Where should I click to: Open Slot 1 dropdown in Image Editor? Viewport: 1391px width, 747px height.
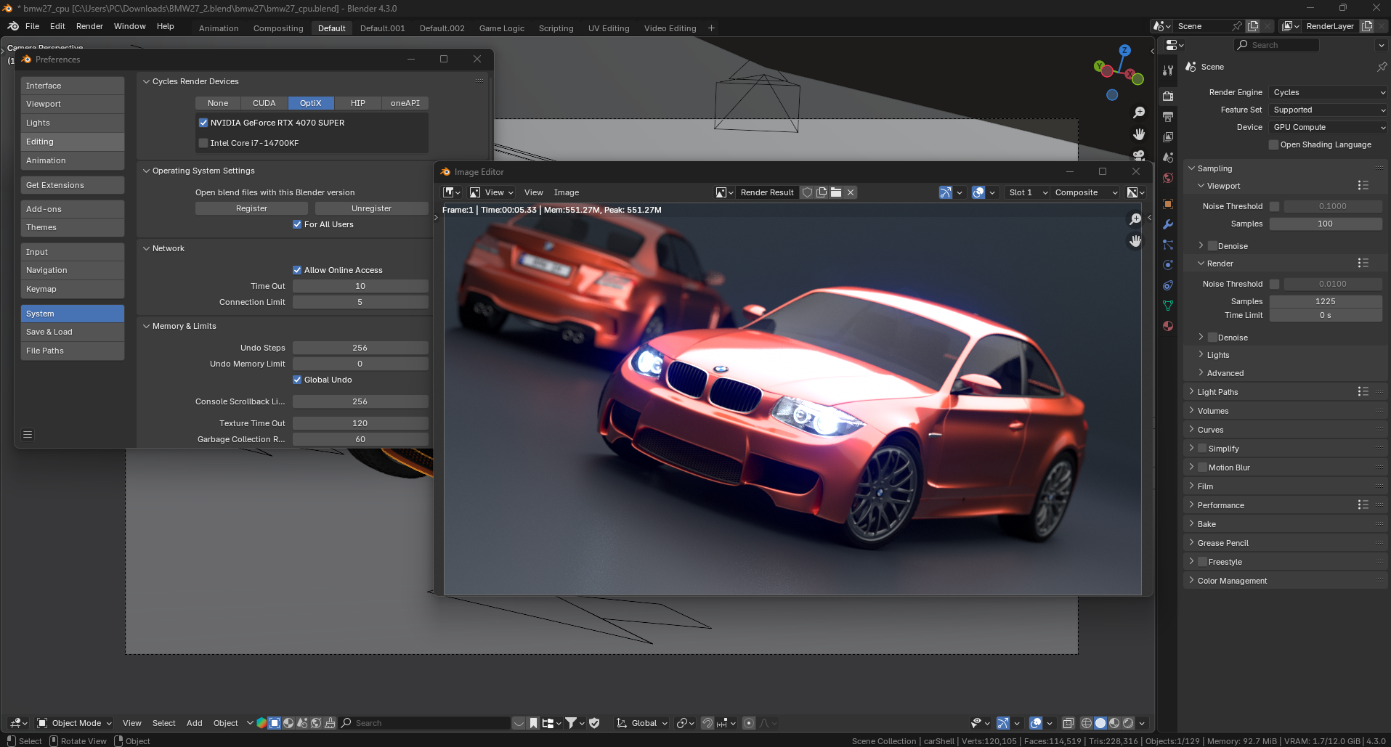tap(1028, 192)
